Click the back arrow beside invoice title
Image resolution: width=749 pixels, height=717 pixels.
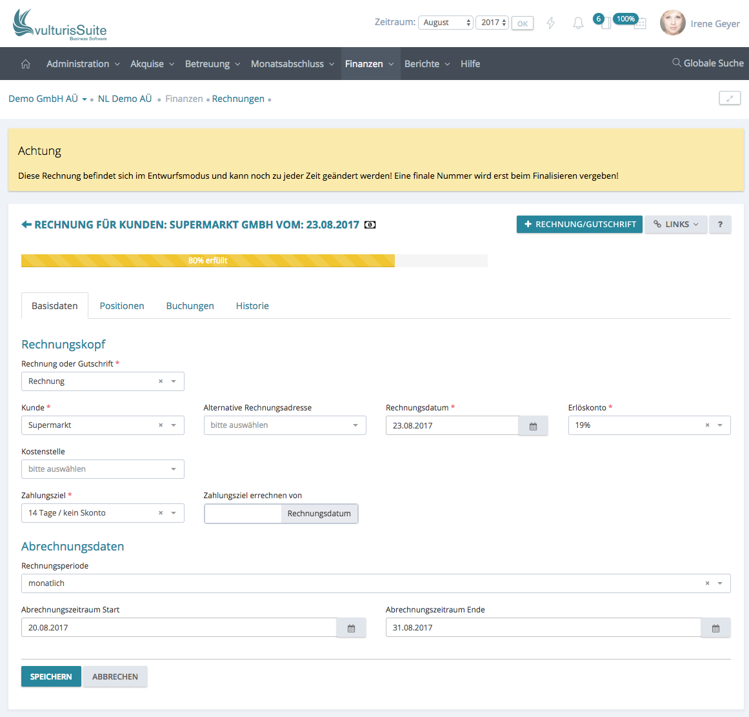click(x=26, y=225)
